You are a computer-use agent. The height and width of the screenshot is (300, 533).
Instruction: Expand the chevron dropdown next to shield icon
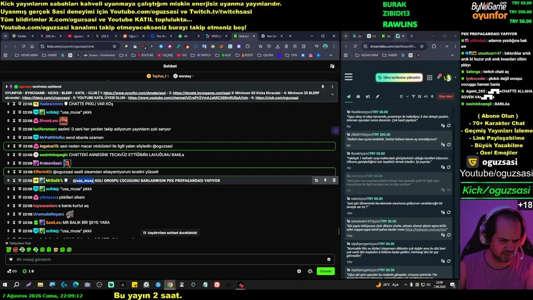[x=407, y=97]
